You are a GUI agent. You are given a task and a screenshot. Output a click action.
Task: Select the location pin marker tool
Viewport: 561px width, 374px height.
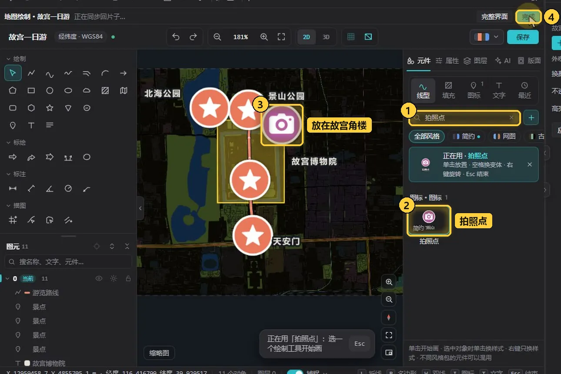coord(13,125)
